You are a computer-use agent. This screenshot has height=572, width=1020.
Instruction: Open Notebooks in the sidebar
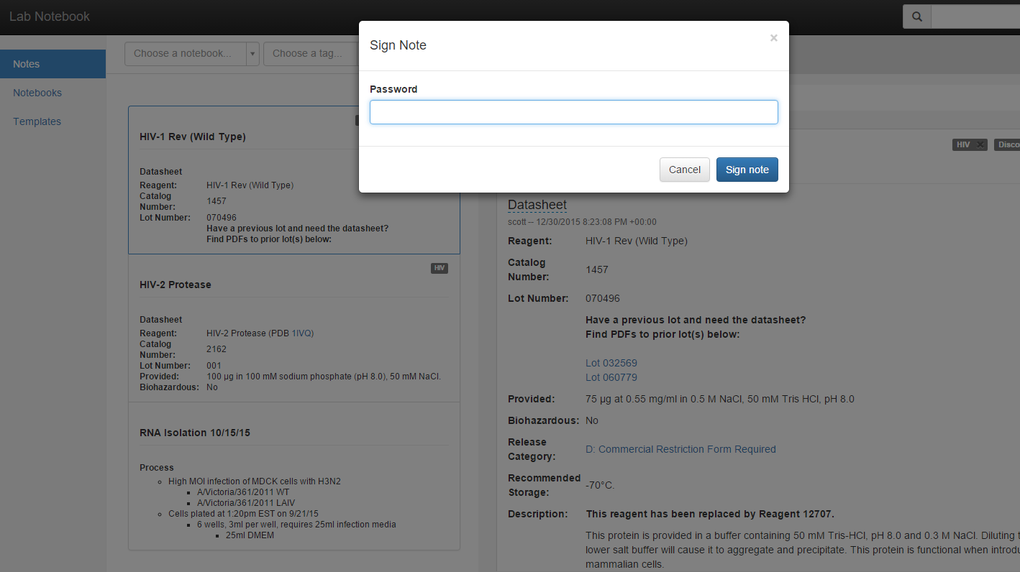pos(37,93)
